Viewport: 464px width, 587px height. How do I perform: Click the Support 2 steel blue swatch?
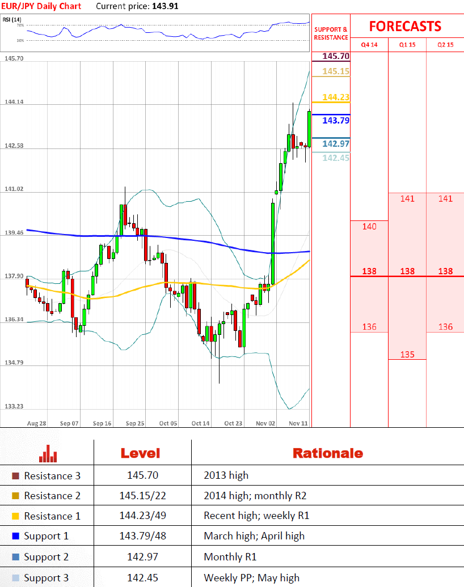pyautogui.click(x=15, y=557)
